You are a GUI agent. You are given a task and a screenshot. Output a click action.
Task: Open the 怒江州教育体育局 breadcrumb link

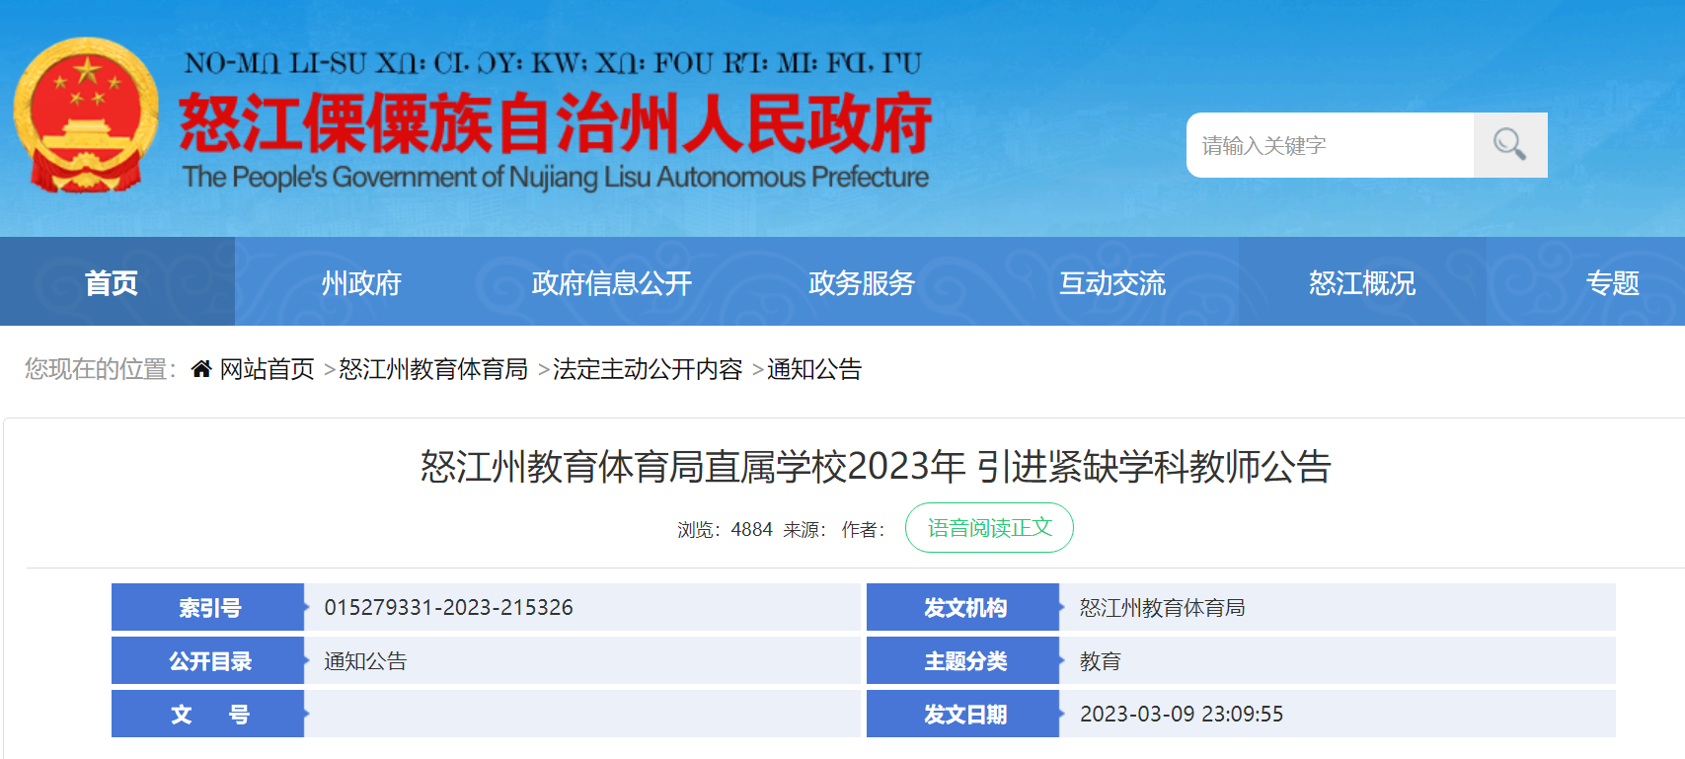(x=433, y=369)
